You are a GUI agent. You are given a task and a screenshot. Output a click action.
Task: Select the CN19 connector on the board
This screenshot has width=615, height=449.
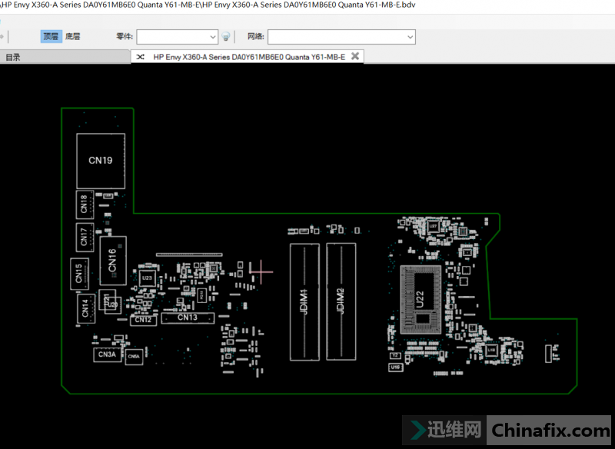tap(101, 161)
